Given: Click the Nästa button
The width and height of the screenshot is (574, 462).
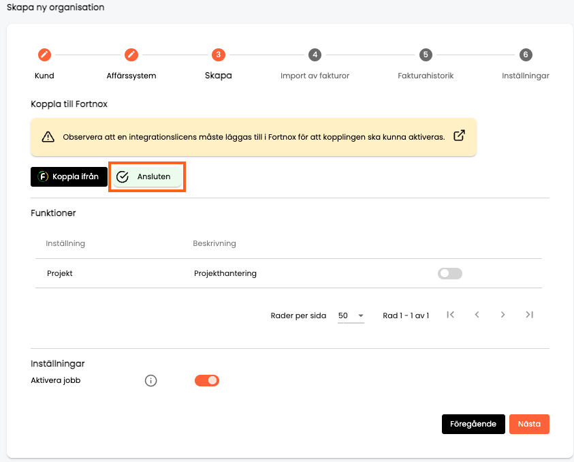Looking at the screenshot, I should 529,425.
